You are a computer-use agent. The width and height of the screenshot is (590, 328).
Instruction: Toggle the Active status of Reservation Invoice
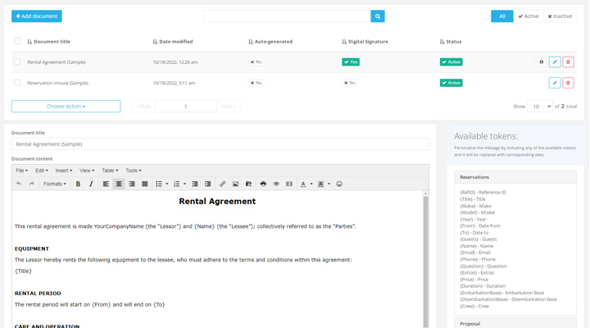point(452,83)
